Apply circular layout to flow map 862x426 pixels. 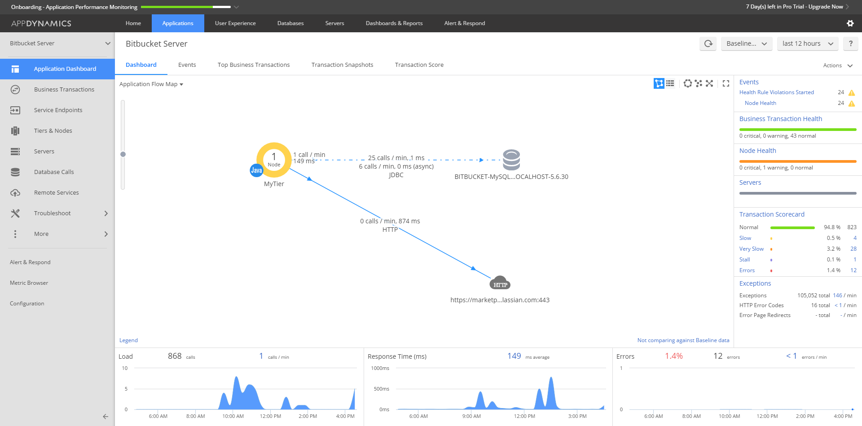coord(687,83)
